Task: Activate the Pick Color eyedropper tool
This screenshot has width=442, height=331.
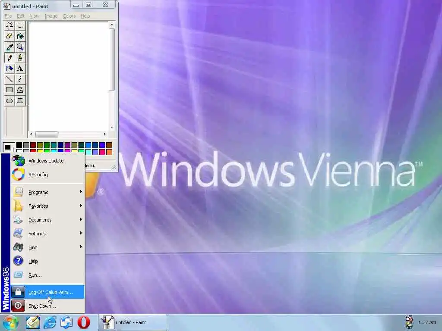Action: pyautogui.click(x=9, y=47)
